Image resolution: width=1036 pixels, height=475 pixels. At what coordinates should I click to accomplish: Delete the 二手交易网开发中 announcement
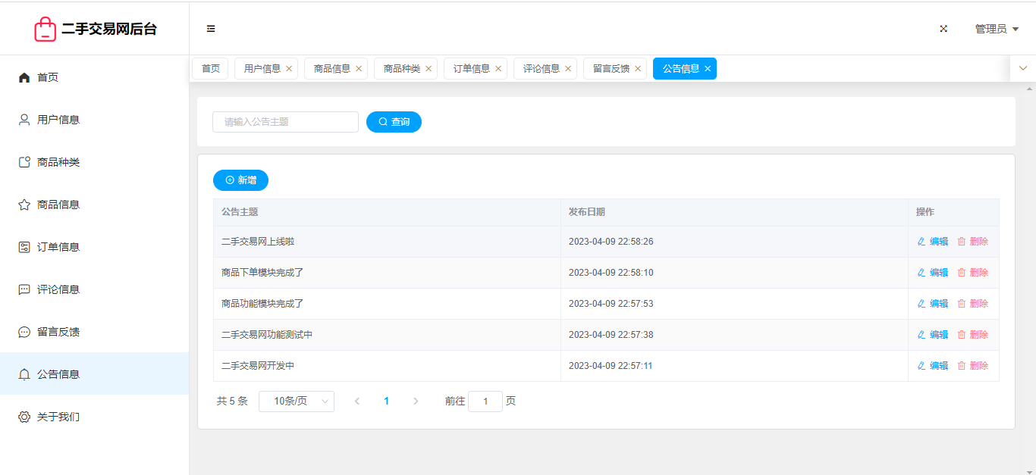973,366
